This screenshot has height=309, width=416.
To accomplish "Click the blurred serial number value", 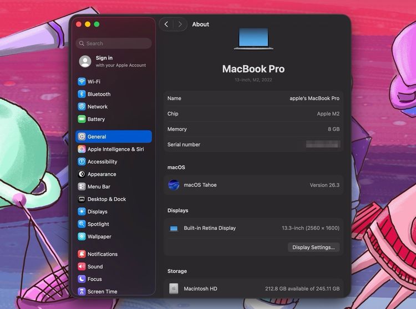I will 323,144.
